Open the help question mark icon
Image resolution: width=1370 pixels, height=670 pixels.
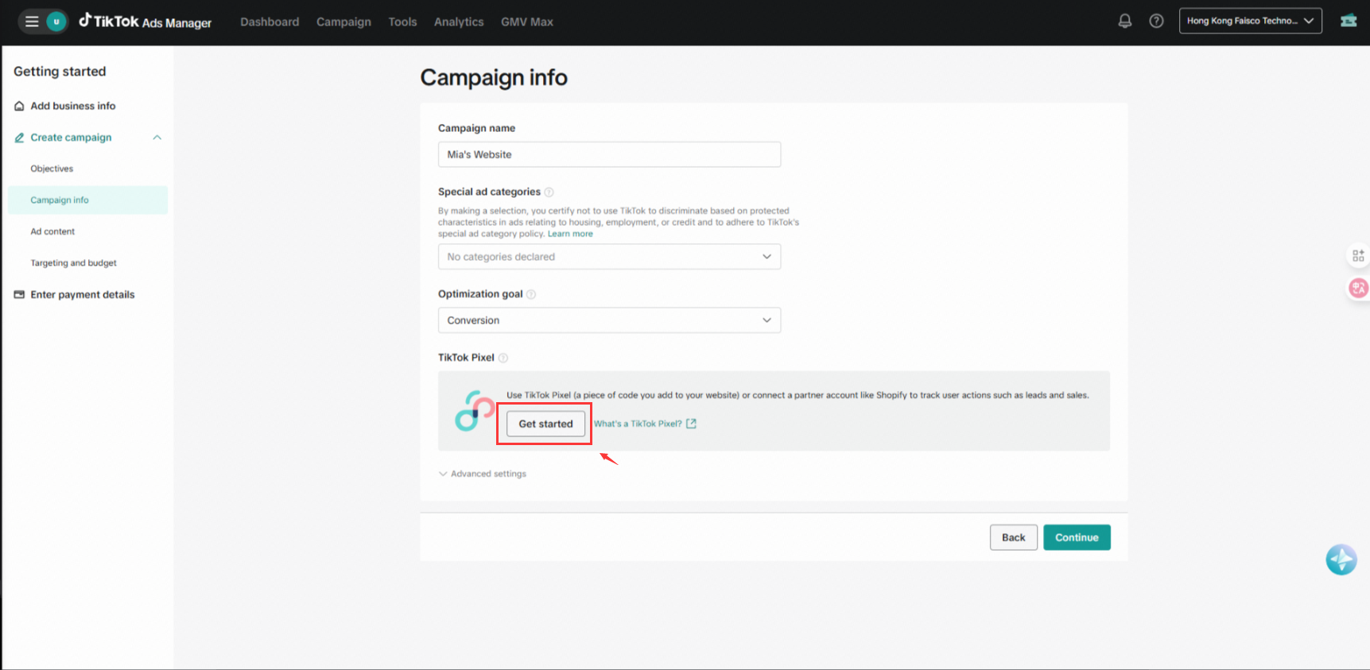point(1156,21)
